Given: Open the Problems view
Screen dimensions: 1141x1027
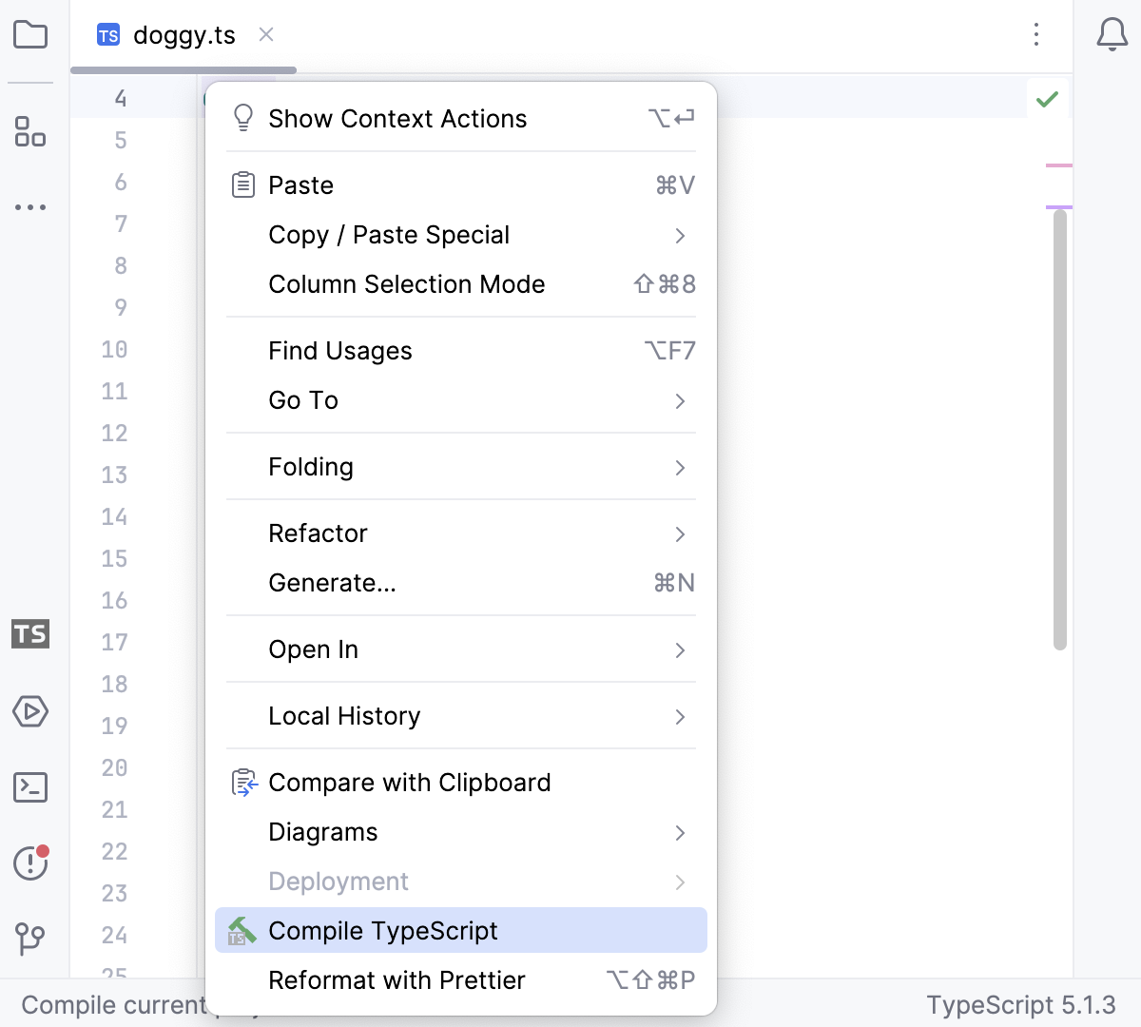Looking at the screenshot, I should click(30, 863).
